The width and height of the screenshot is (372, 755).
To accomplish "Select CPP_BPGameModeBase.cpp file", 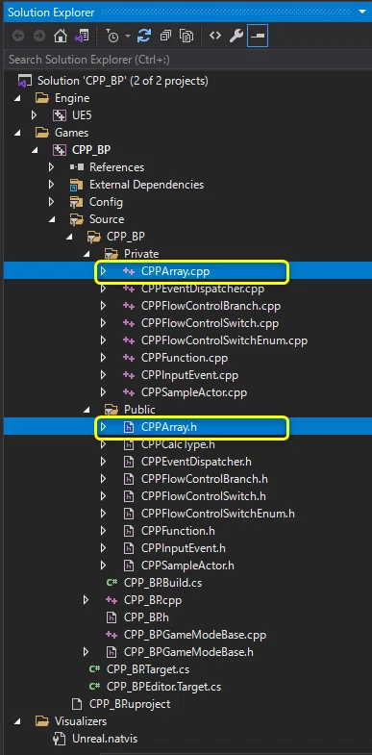I will [195, 635].
